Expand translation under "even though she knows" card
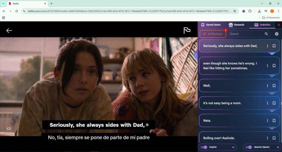 click(272, 76)
